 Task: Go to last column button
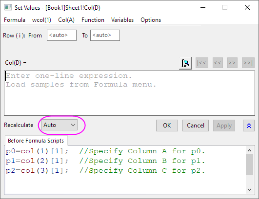tap(248, 63)
